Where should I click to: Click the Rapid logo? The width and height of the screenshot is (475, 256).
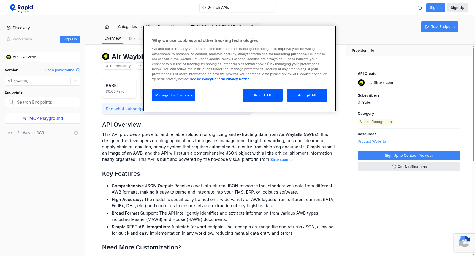21,8
